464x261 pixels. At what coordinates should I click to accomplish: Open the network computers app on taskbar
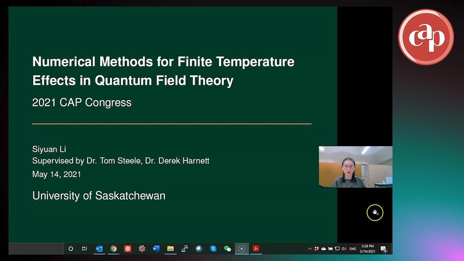point(185,249)
